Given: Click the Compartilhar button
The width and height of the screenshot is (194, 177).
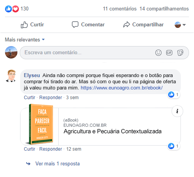Looking at the screenshot, I should (x=143, y=25).
